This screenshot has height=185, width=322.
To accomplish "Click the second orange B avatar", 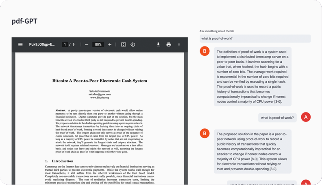I will pyautogui.click(x=205, y=133).
